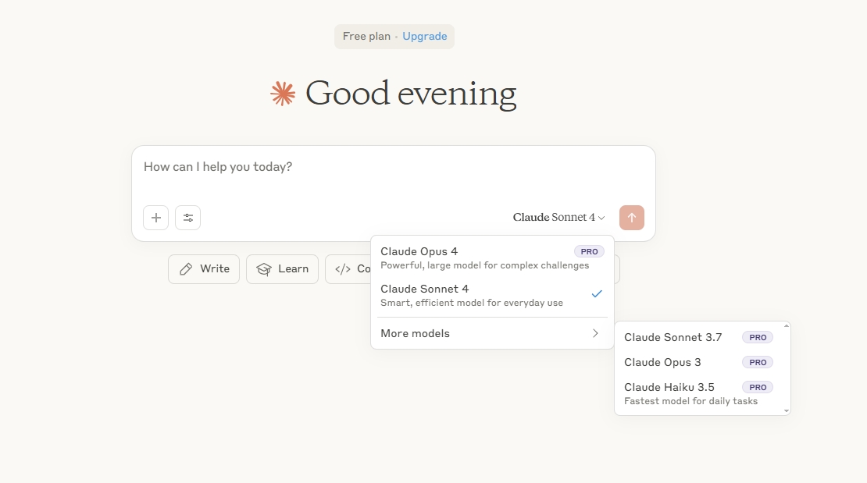Click the Upgrade link
The width and height of the screenshot is (867, 483).
(425, 37)
